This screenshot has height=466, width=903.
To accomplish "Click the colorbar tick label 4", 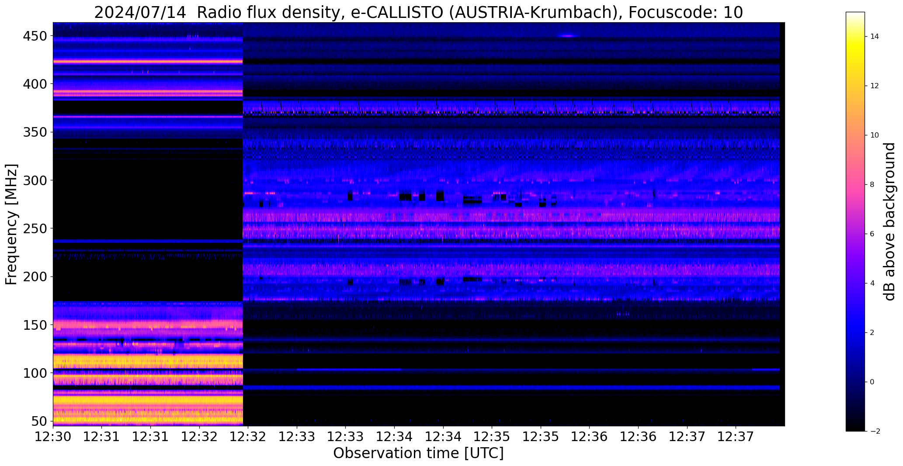I will click(x=872, y=283).
